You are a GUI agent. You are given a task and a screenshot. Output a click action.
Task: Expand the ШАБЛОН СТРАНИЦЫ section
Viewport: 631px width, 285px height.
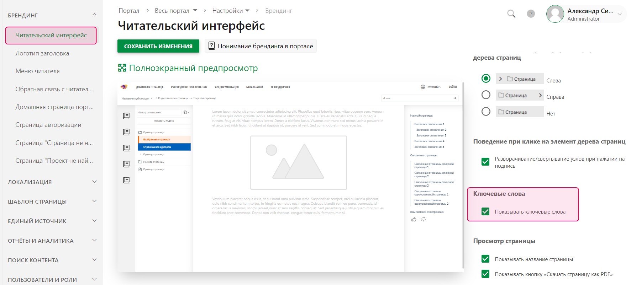pos(94,201)
